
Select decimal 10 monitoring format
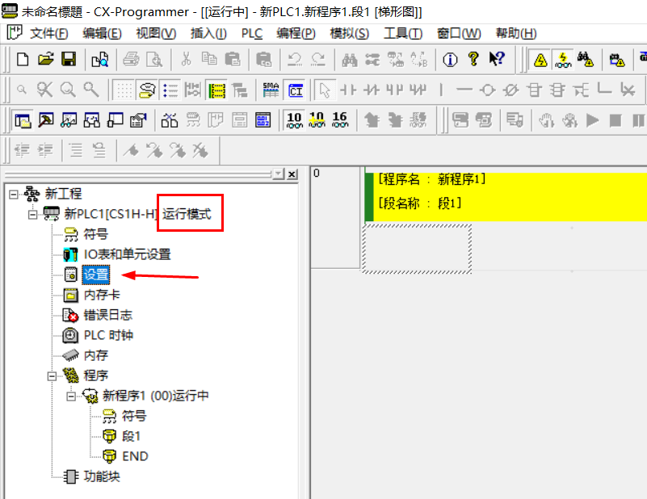pyautogui.click(x=294, y=120)
